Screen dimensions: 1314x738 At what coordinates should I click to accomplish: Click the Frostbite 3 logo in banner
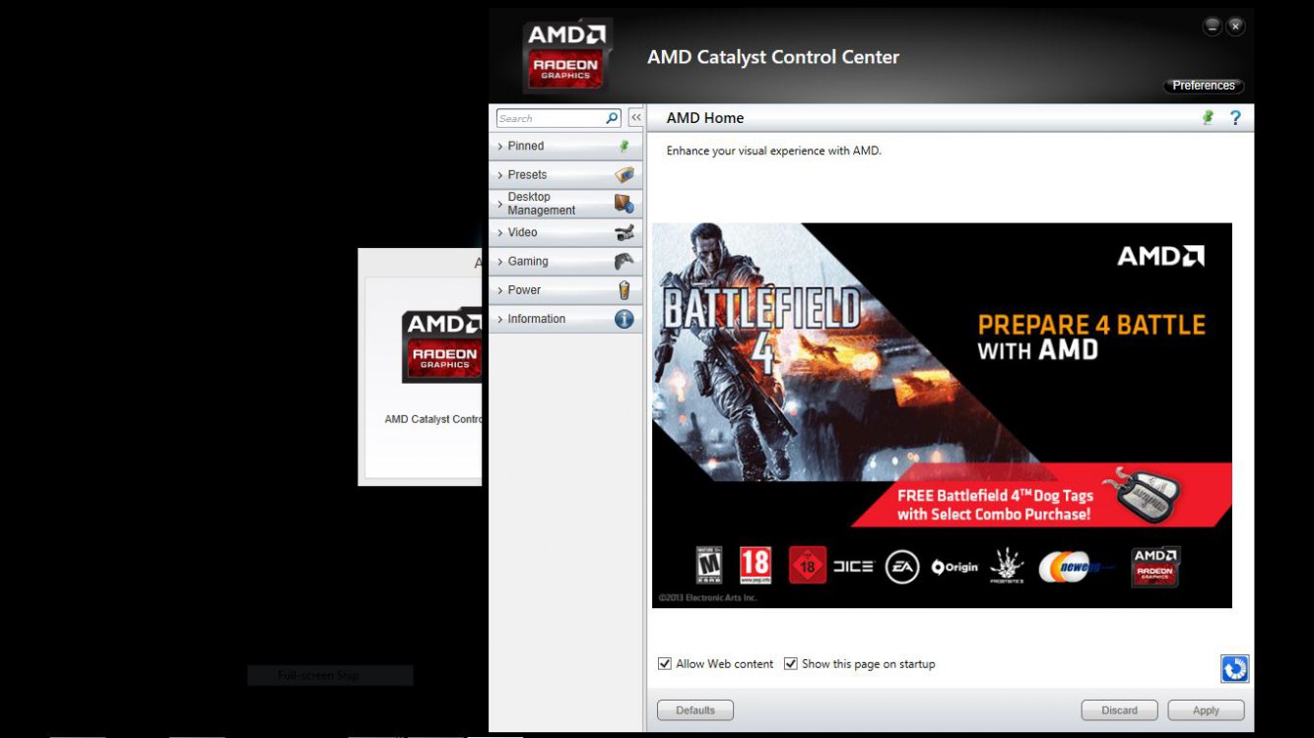point(1007,566)
